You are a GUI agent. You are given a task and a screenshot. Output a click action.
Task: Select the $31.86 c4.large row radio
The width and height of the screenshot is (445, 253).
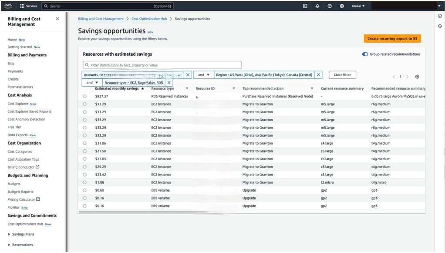click(84, 143)
